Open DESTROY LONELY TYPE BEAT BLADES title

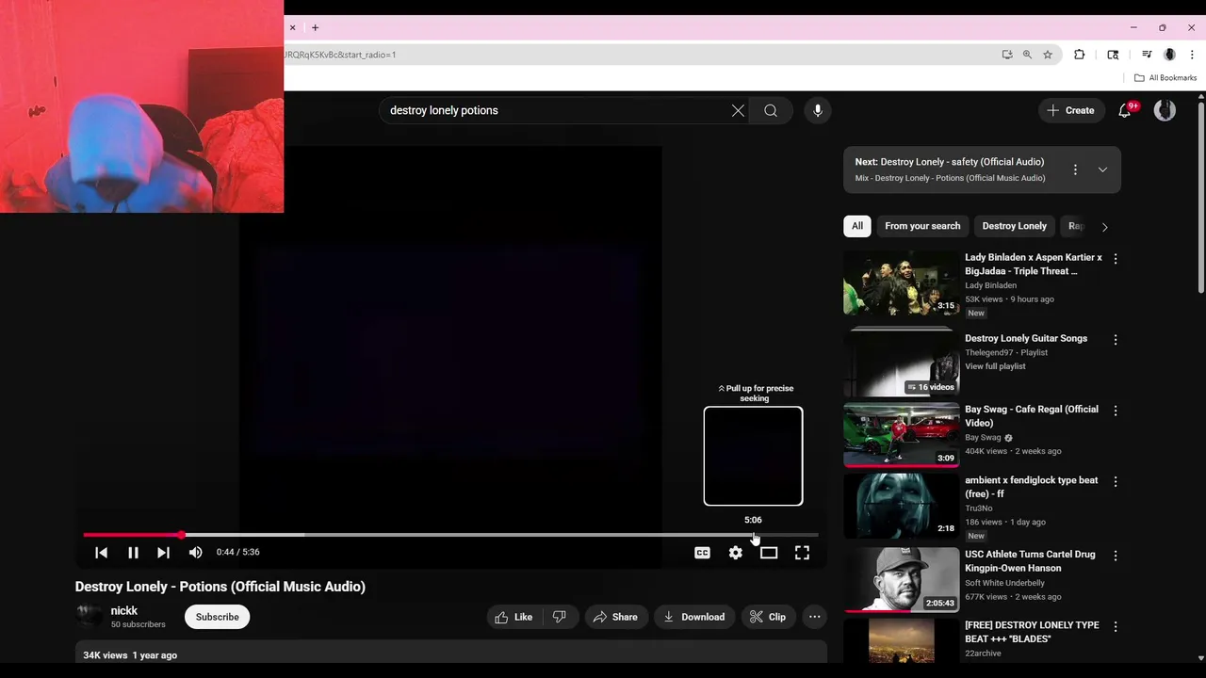[x=1032, y=632]
